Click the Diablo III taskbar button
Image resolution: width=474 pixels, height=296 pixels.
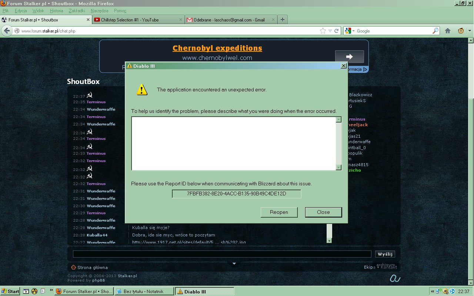click(204, 292)
